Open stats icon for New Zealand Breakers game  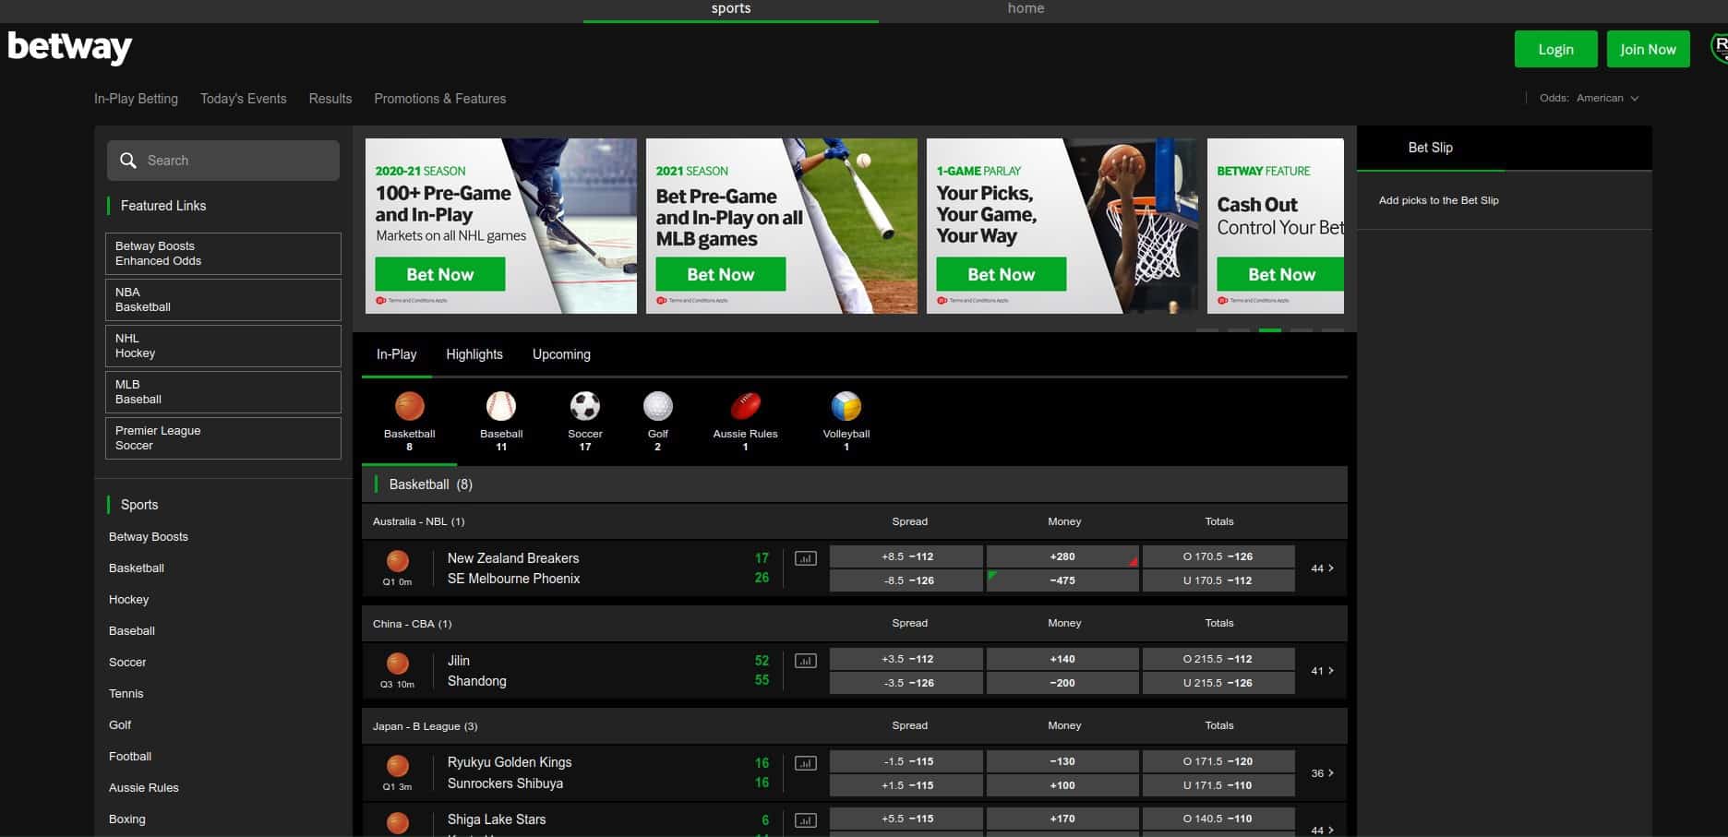[x=806, y=558]
